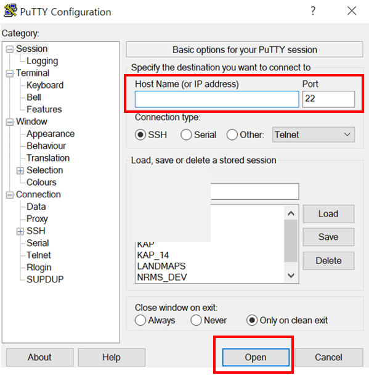Click the session list scroll up arrow
This screenshot has width=369, height=375.
(x=291, y=213)
